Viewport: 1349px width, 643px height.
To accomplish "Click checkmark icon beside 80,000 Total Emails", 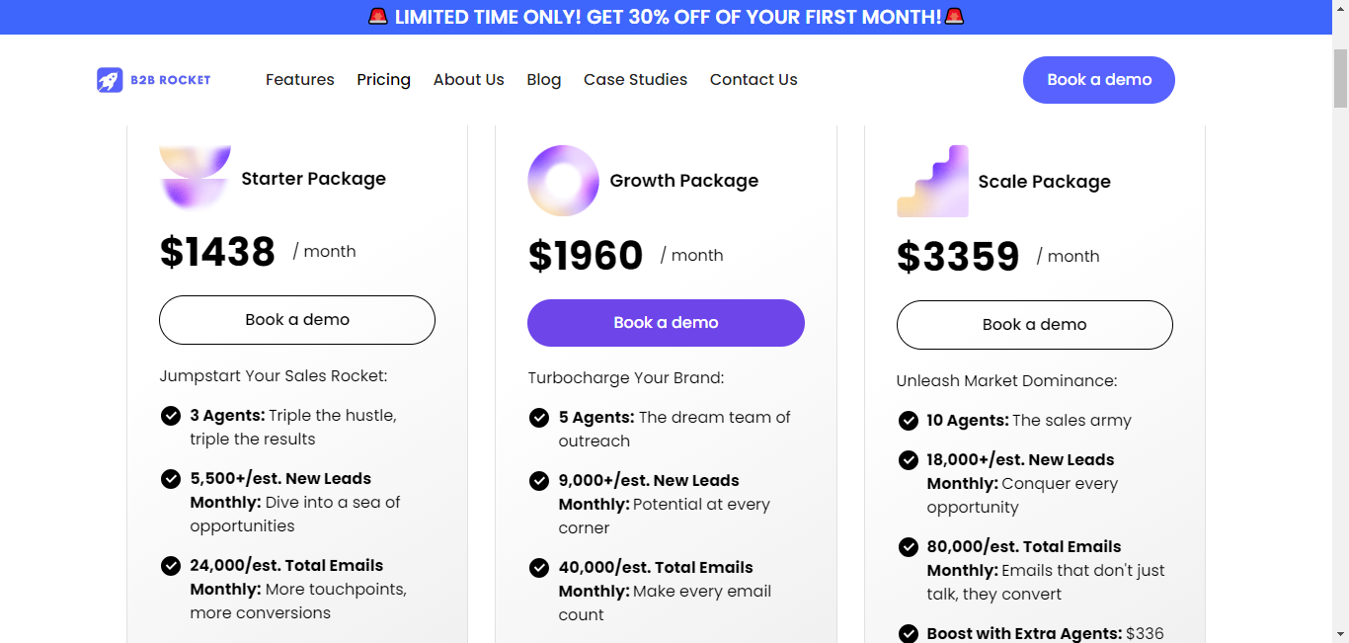I will tap(909, 547).
